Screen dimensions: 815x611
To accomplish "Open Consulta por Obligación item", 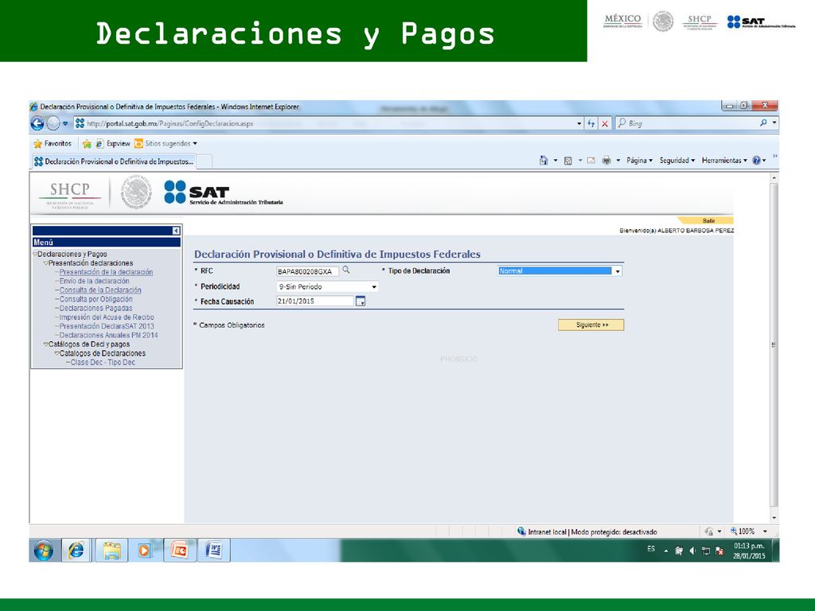I will 96,299.
